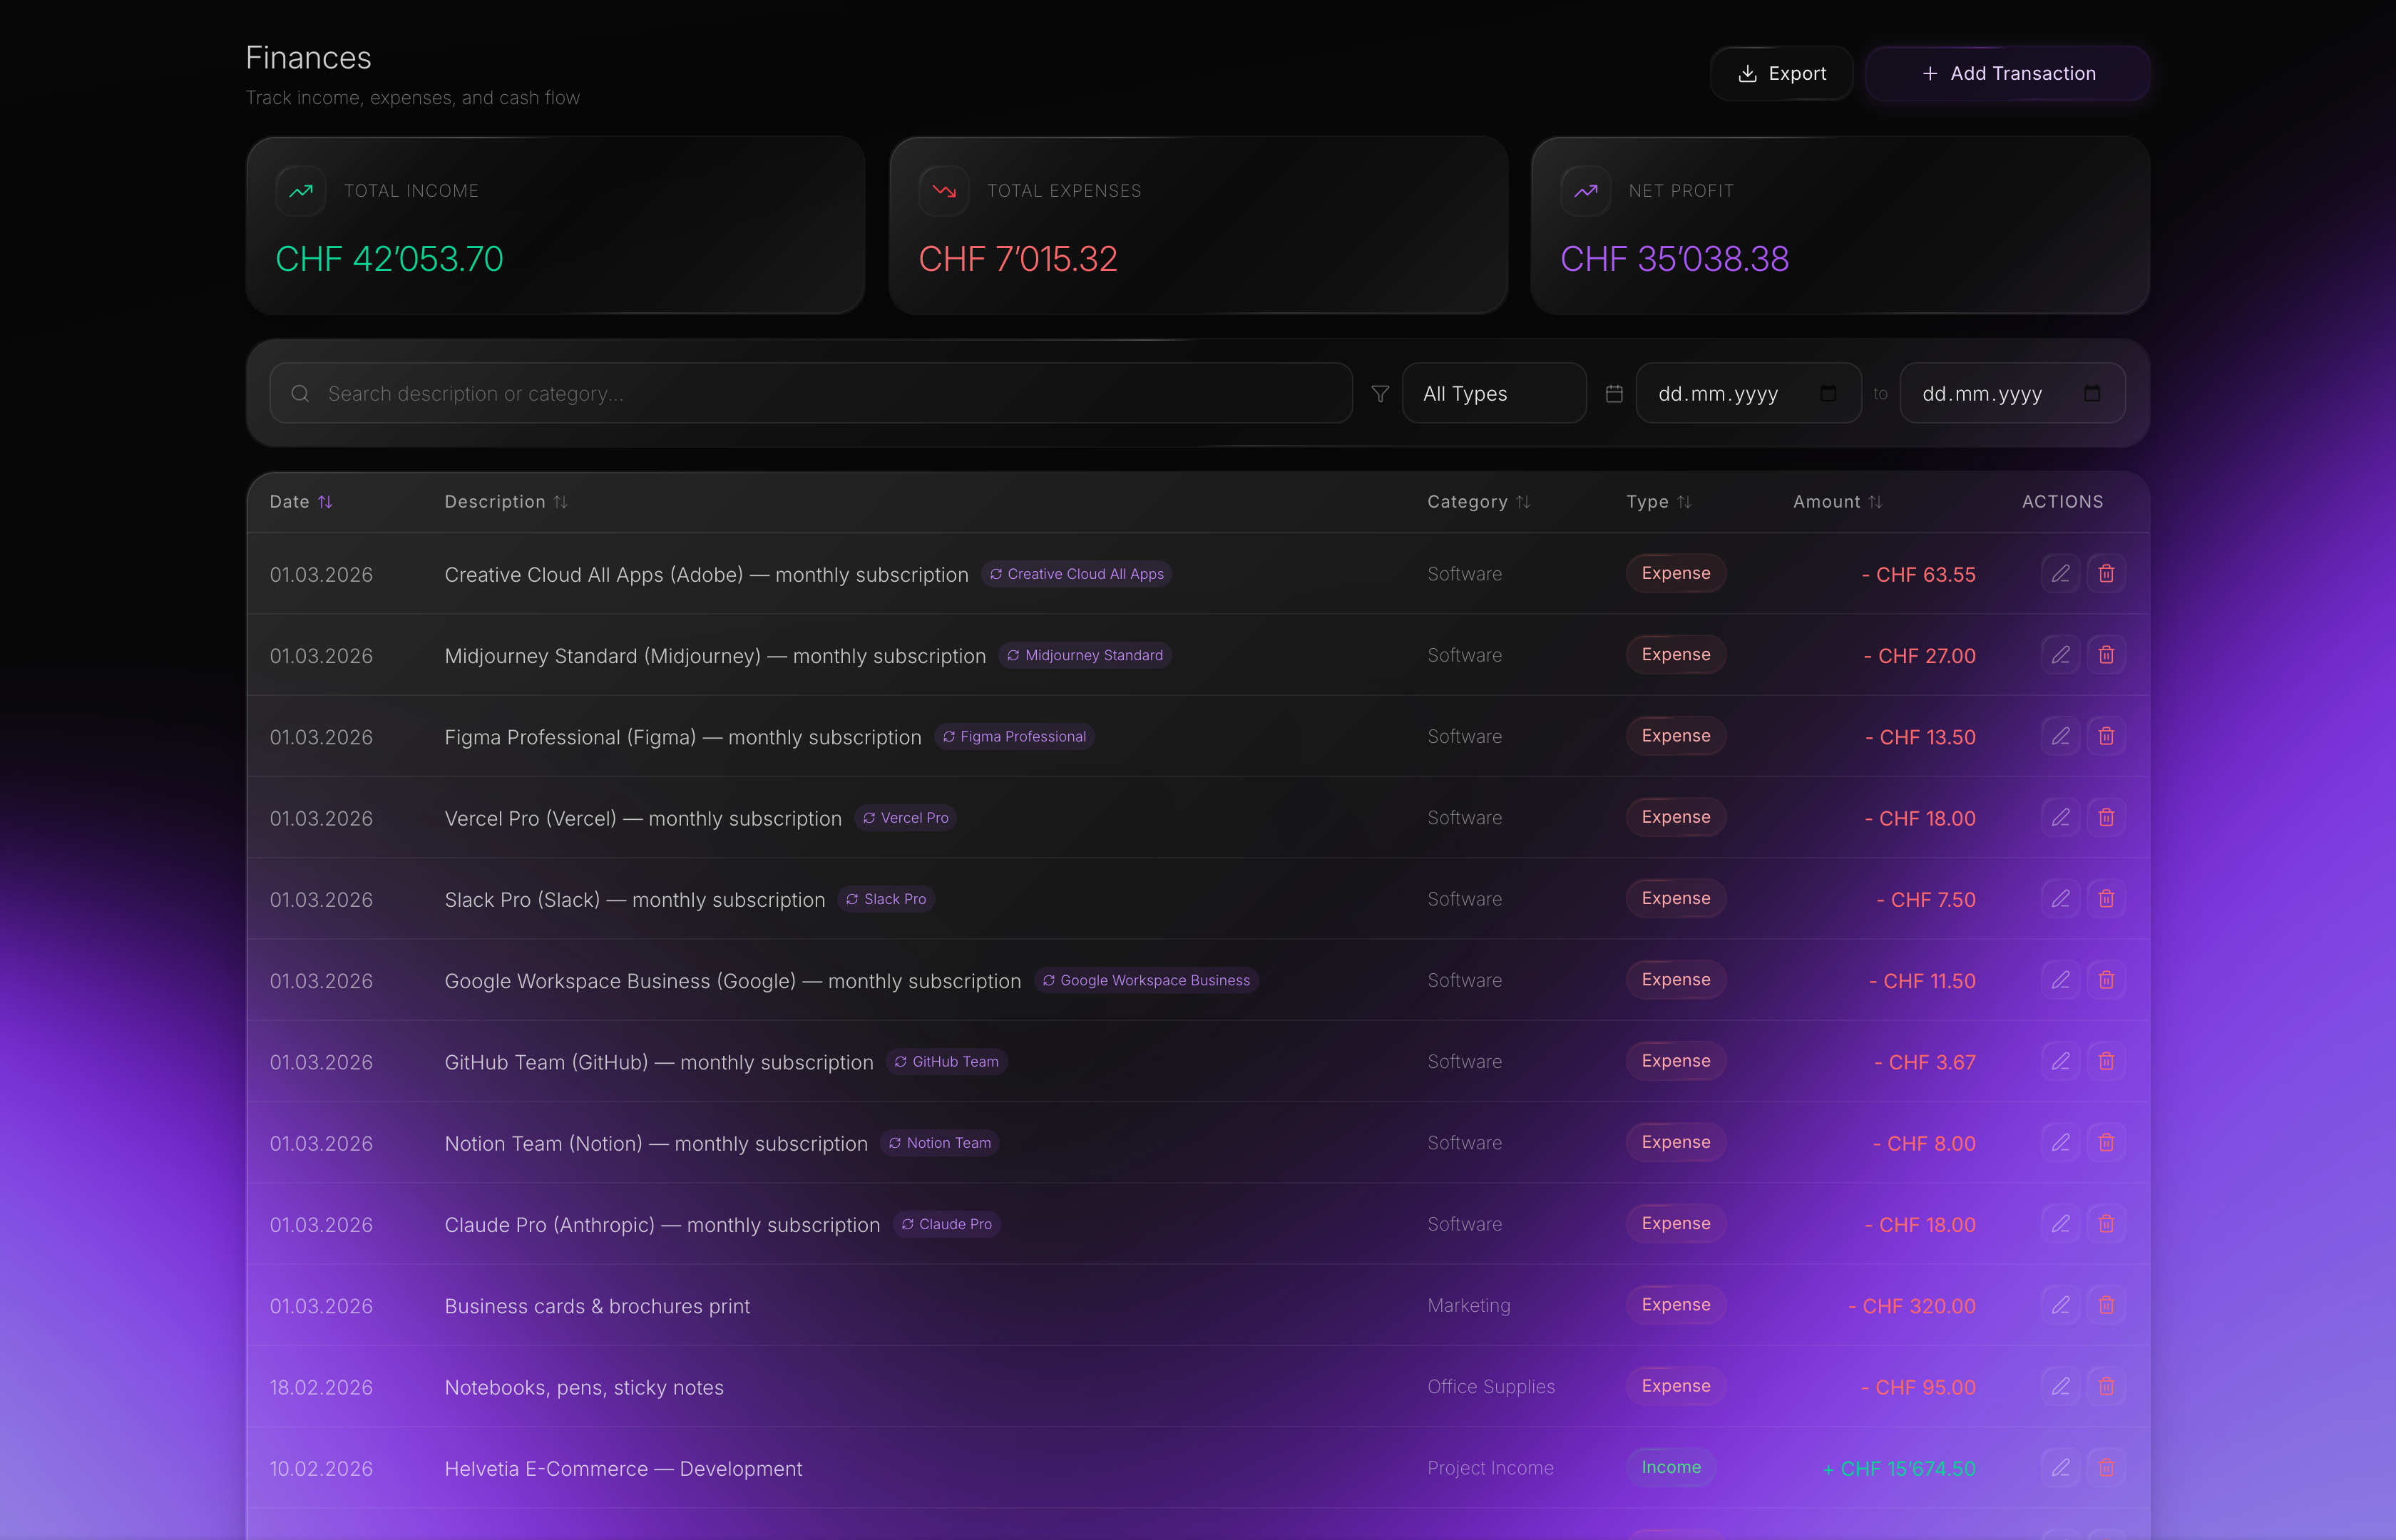Click the calendar icon next to All Types

coord(1614,393)
